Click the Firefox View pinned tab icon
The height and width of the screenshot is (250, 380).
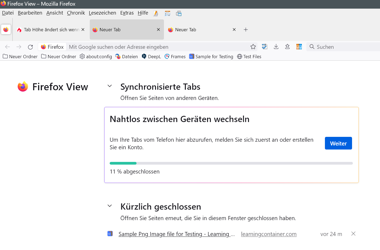(x=6, y=30)
